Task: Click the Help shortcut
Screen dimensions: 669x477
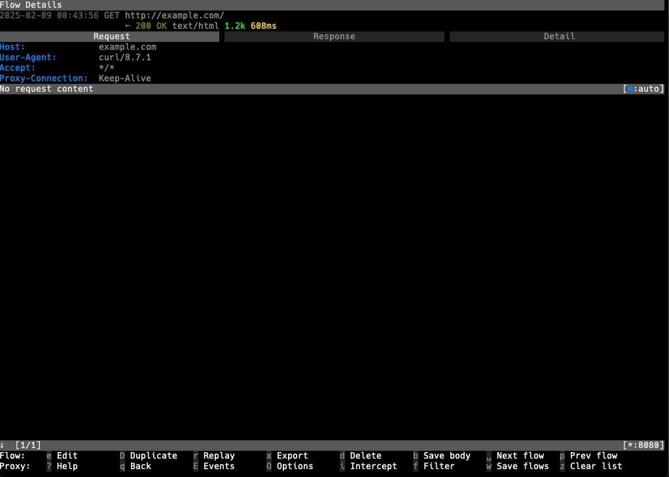Action: [62, 467]
